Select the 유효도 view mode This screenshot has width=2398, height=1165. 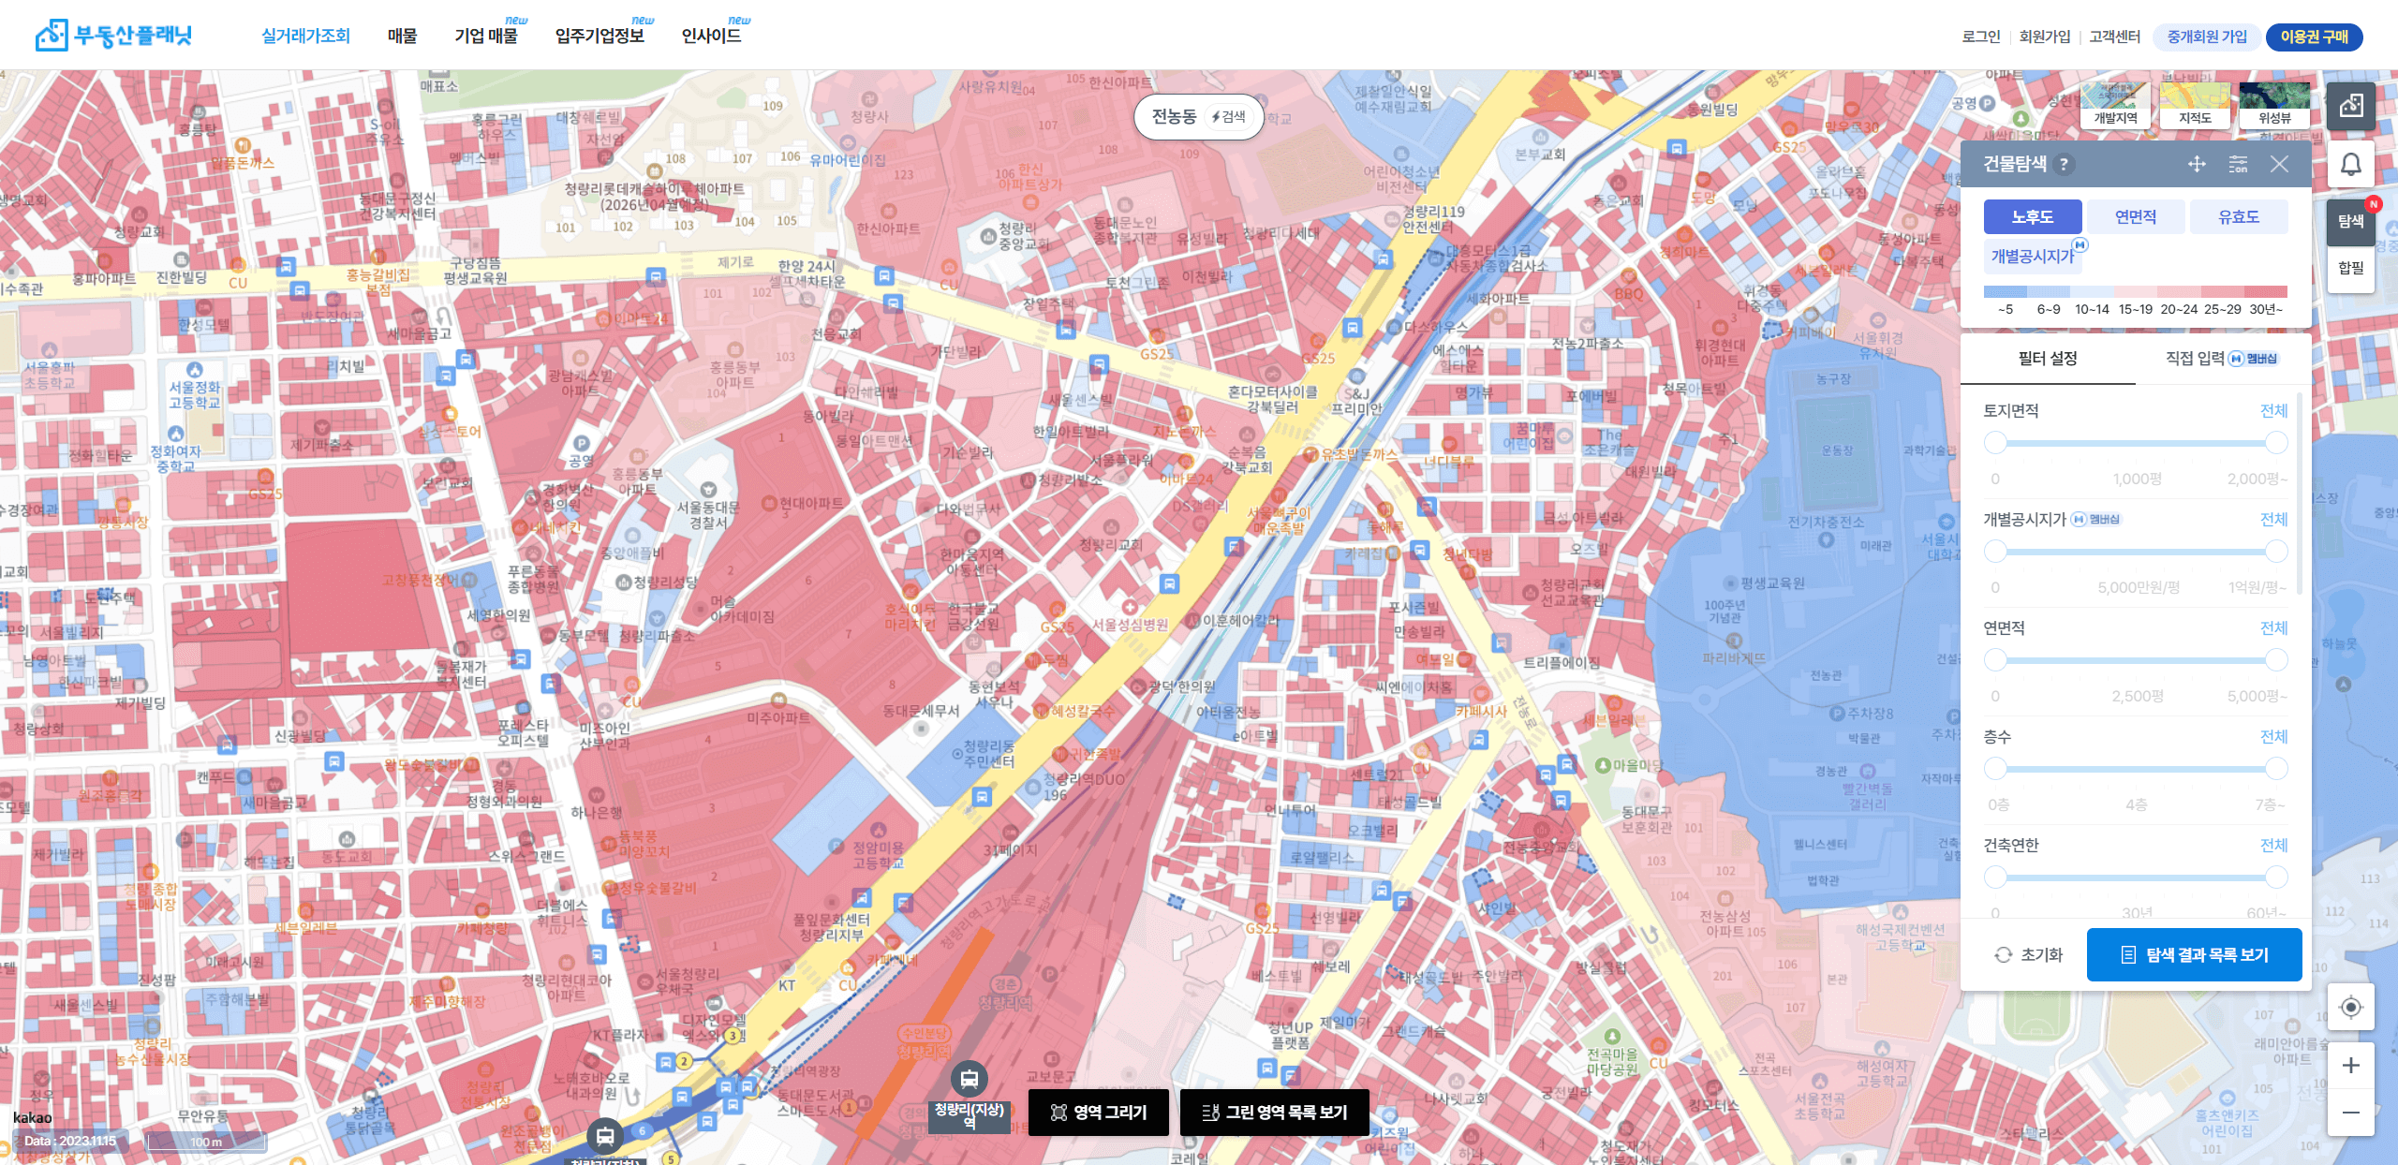point(2238,217)
